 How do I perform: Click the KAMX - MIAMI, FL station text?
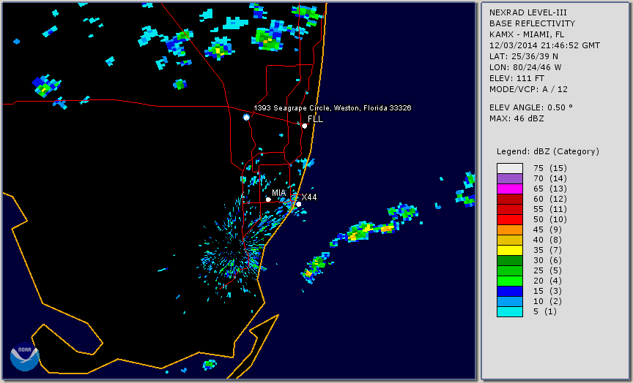527,34
